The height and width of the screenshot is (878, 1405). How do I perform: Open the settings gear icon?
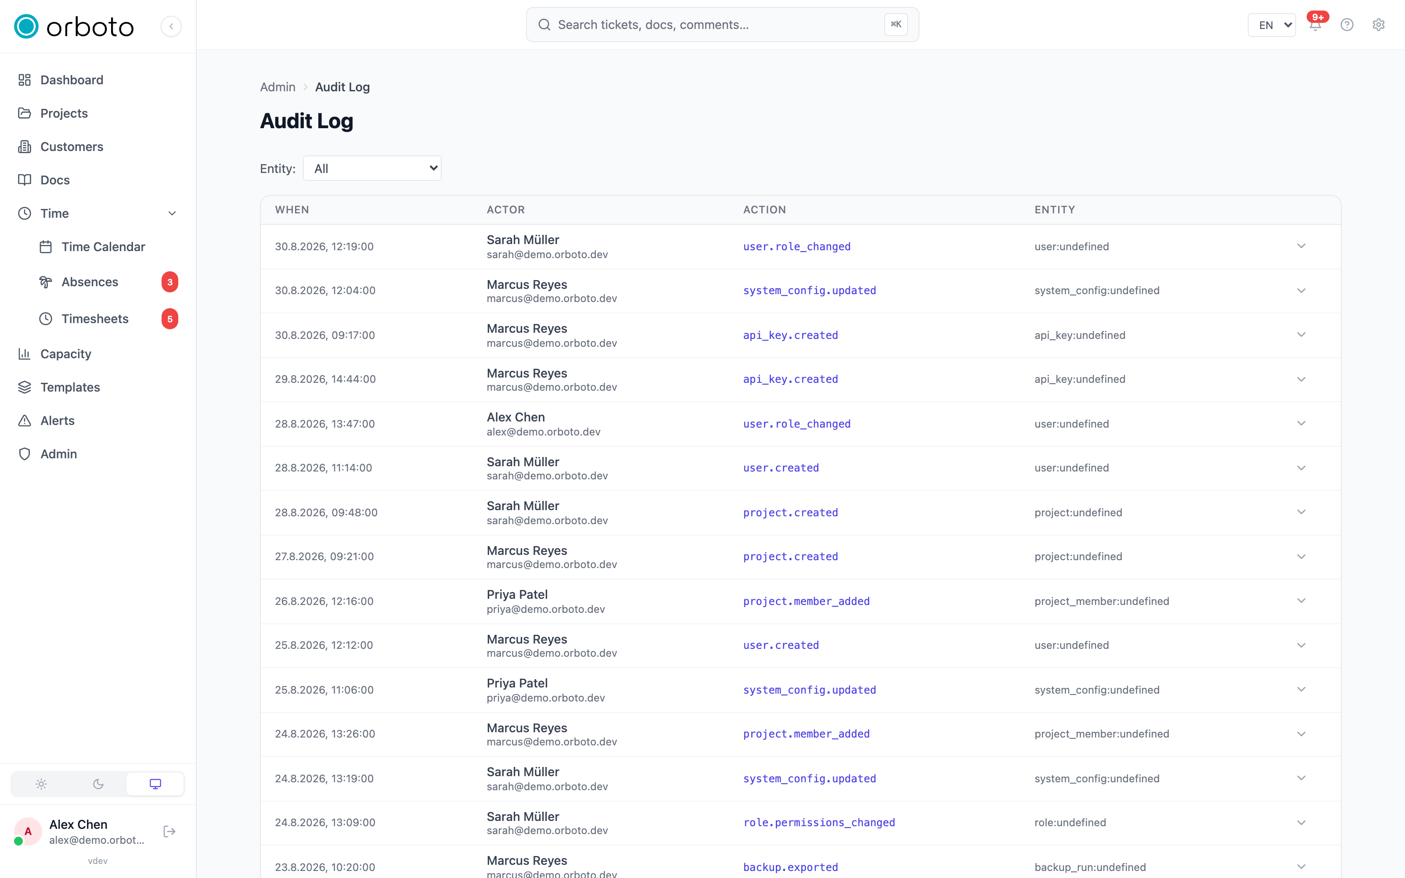tap(1378, 25)
